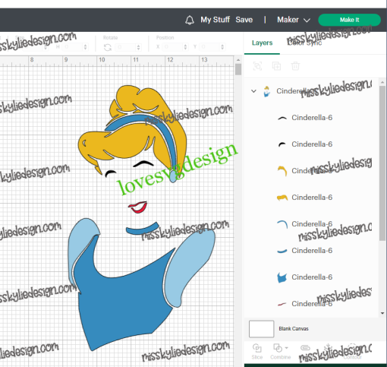This screenshot has width=387, height=367.
Task: Click the Group icon in Layers toolbar
Action: tap(257, 66)
